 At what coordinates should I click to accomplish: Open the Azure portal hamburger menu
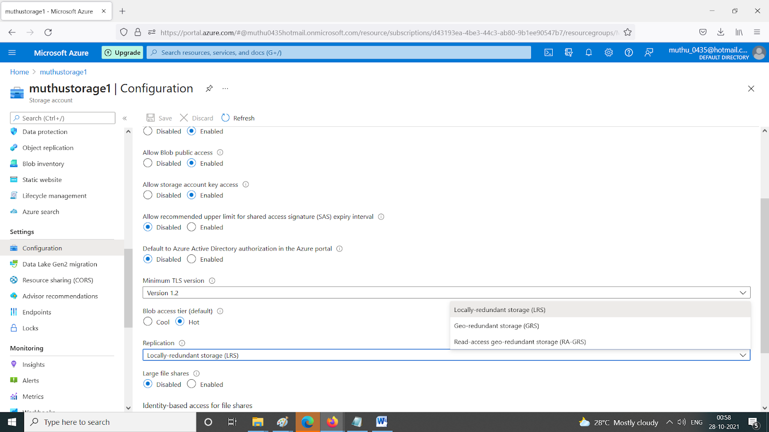(x=12, y=53)
